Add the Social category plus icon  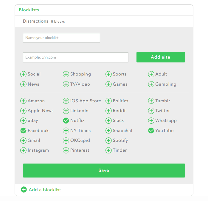click(x=23, y=74)
